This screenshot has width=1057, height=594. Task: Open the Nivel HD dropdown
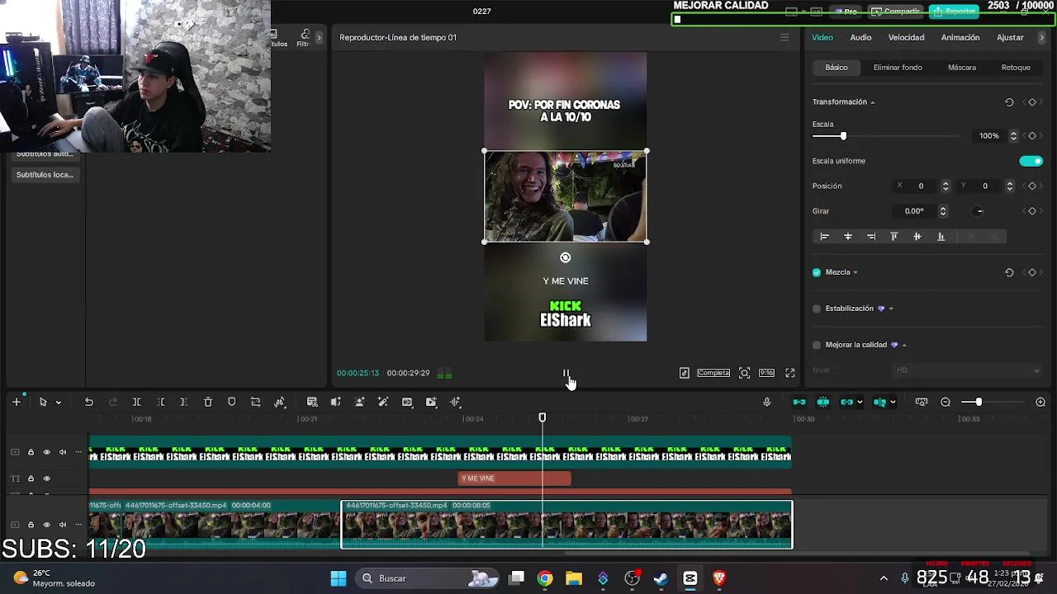[x=968, y=370]
